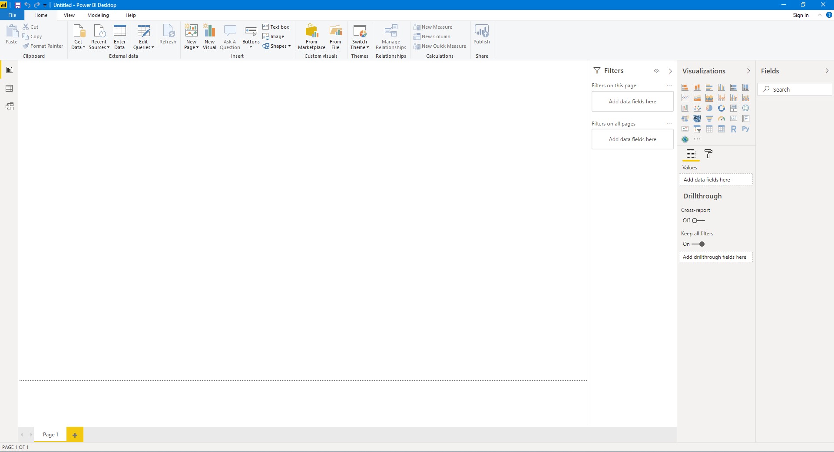This screenshot has width=834, height=452.
Task: Switch to Model view in sidebar
Action: click(x=9, y=106)
